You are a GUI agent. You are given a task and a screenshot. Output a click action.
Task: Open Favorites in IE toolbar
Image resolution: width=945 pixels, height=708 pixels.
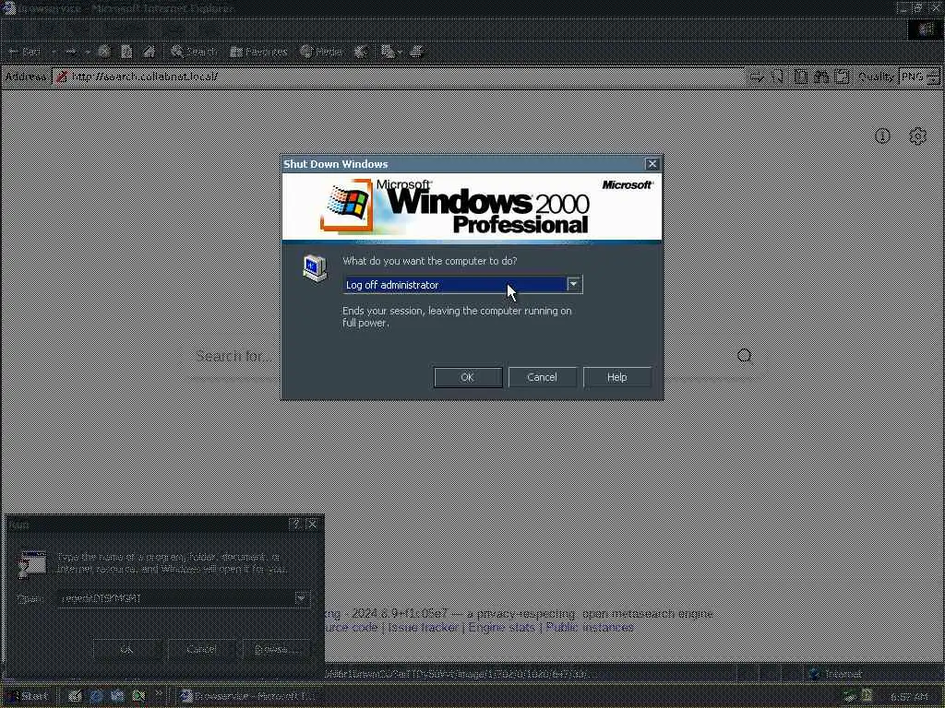[x=258, y=52]
